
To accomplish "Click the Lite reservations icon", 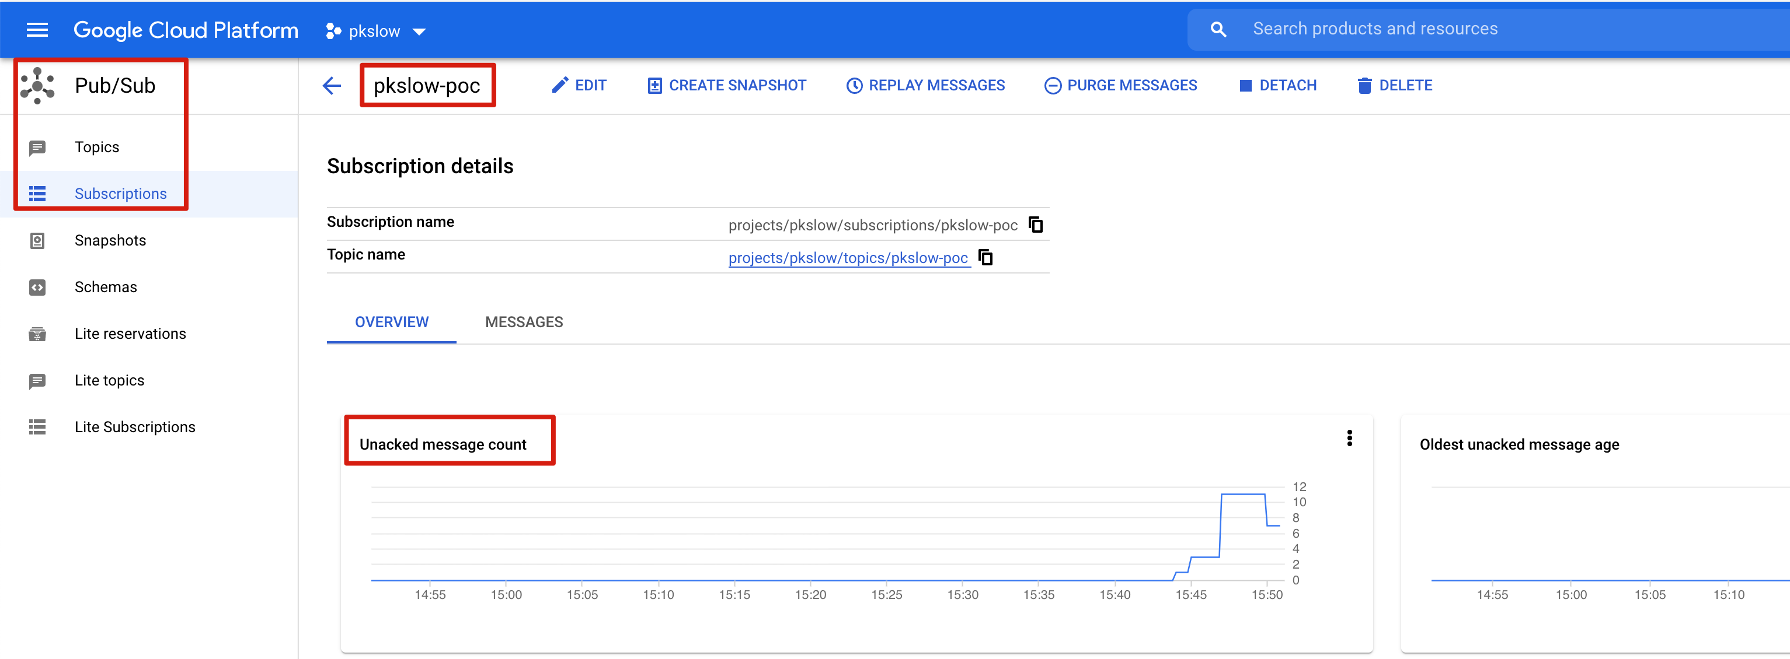I will [37, 334].
